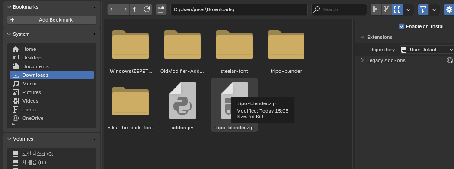Select tripo-blender.zip file
Viewport: 454px width, 169px height.
coord(234,105)
